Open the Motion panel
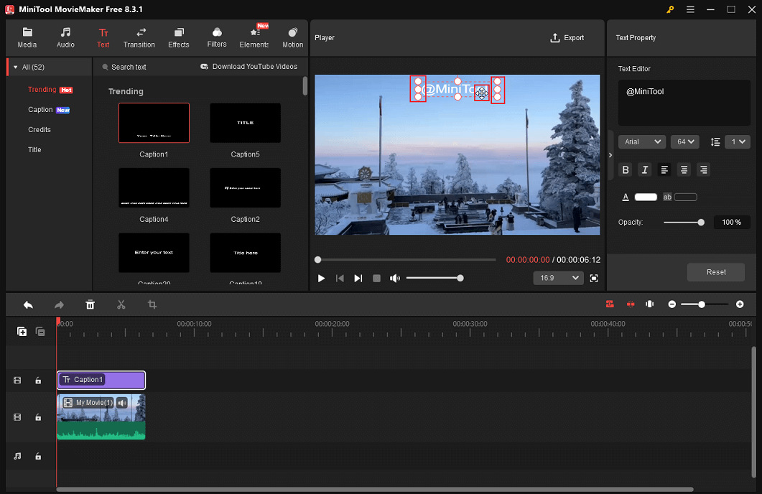 [x=292, y=37]
